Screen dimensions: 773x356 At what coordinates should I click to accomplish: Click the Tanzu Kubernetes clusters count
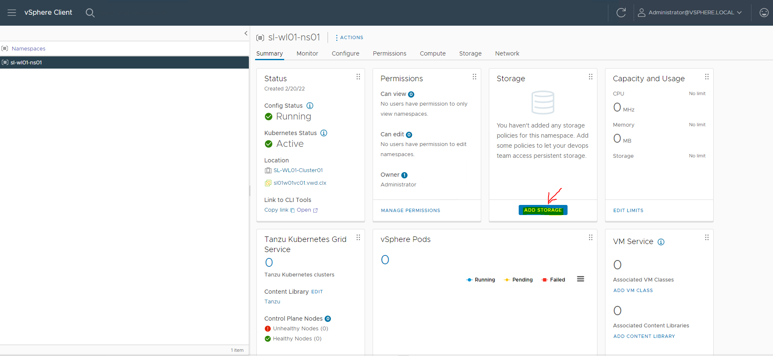(x=269, y=263)
